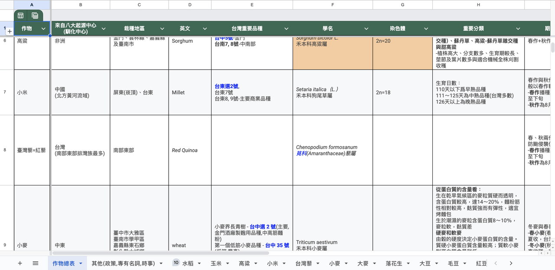555x270 pixels.
Task: Select the cell containing 中東
Action: tap(81, 218)
